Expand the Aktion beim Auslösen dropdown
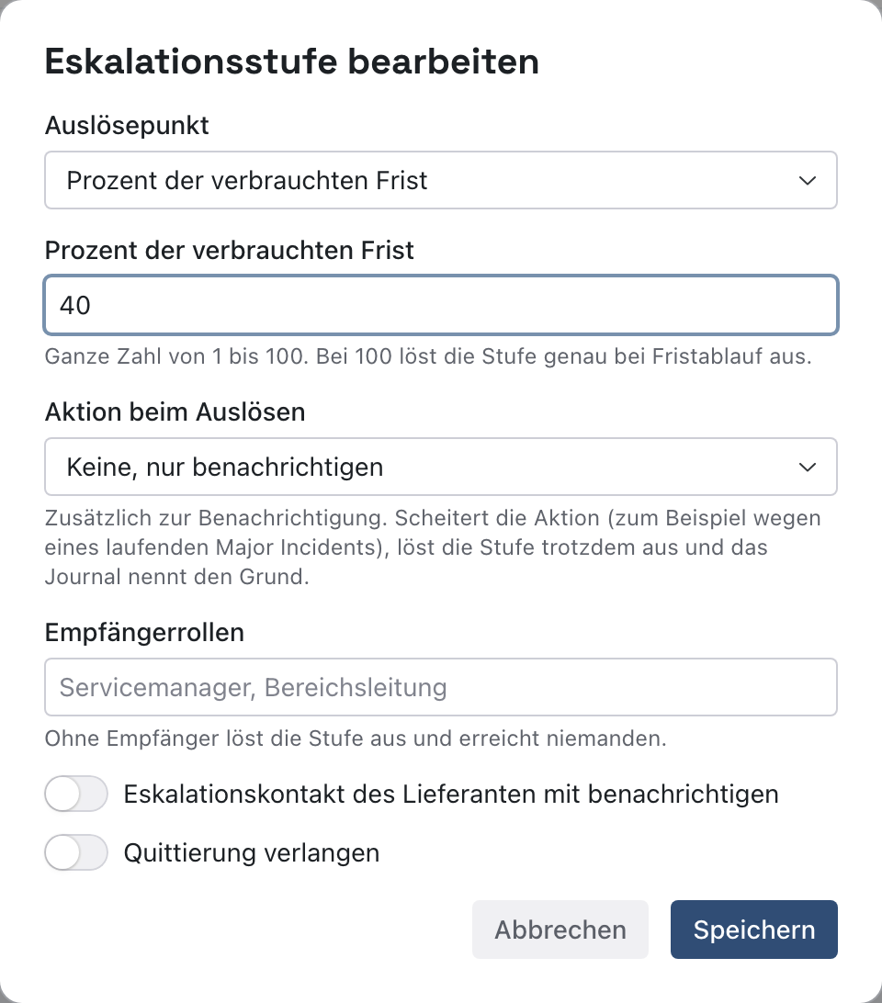882x1003 pixels. point(441,467)
